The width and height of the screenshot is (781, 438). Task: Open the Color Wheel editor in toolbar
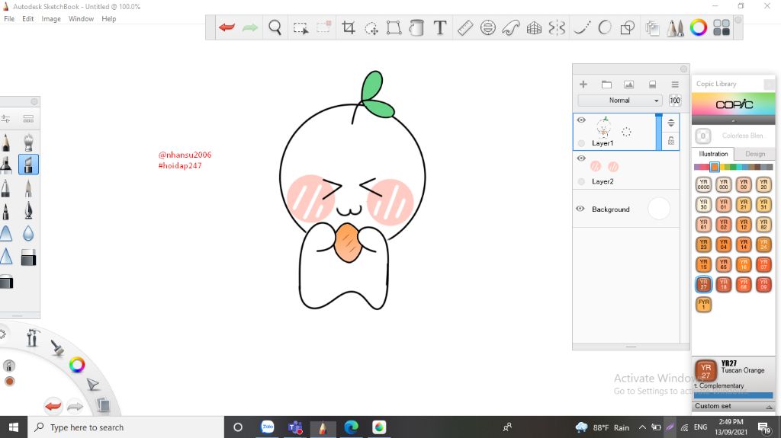coord(699,27)
